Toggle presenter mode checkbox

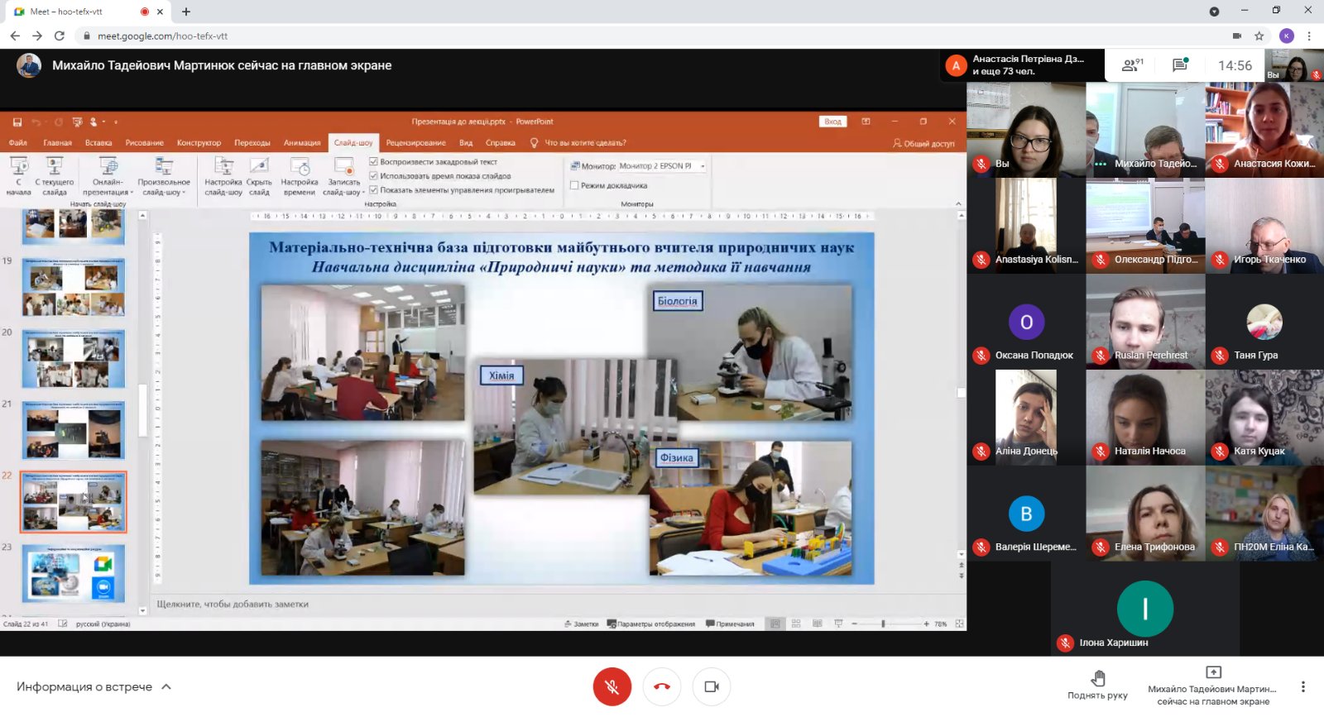point(574,185)
